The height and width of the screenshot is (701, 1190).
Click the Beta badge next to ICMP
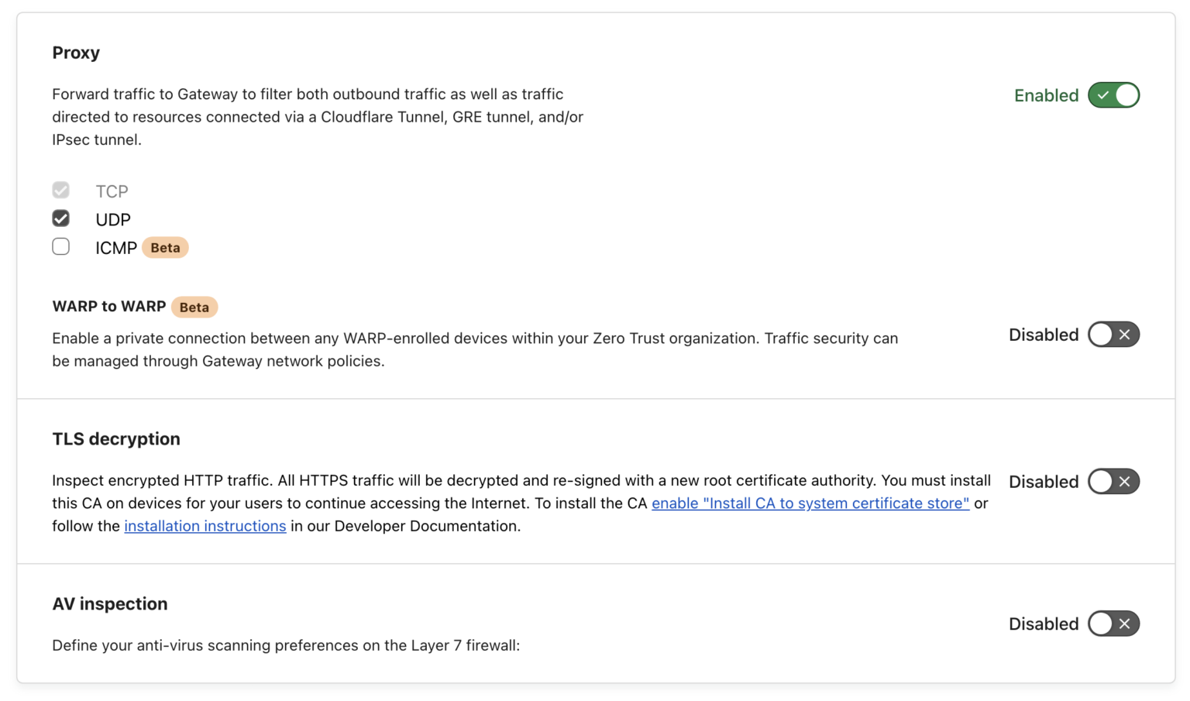pos(164,247)
